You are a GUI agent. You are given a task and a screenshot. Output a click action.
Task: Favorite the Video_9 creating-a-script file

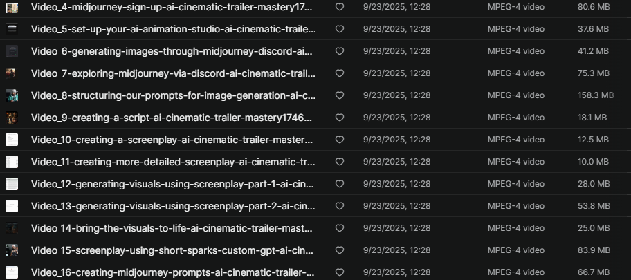340,118
